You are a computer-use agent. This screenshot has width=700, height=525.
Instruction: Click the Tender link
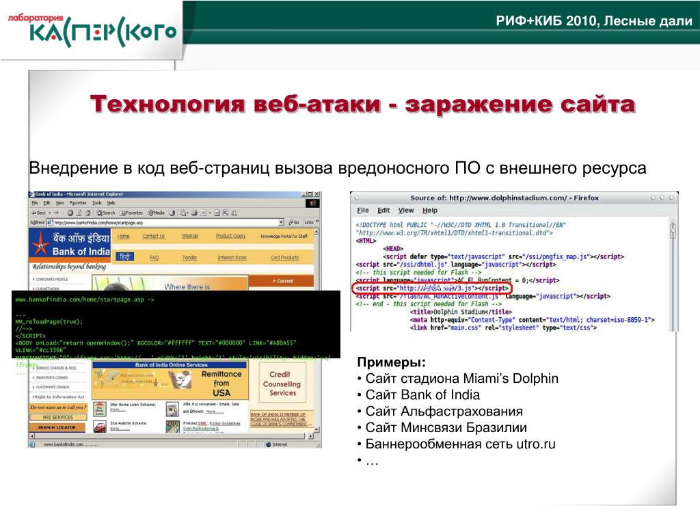pos(190,258)
